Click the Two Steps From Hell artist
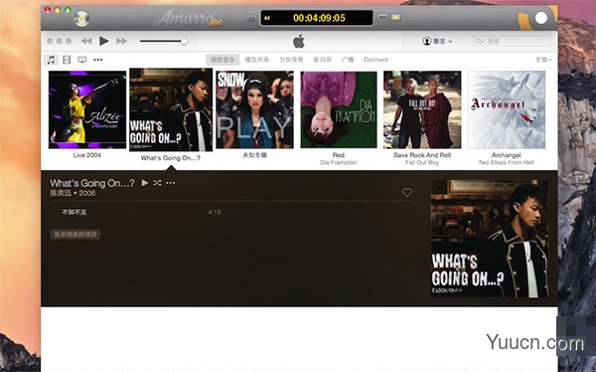The image size is (596, 372). pos(507,162)
